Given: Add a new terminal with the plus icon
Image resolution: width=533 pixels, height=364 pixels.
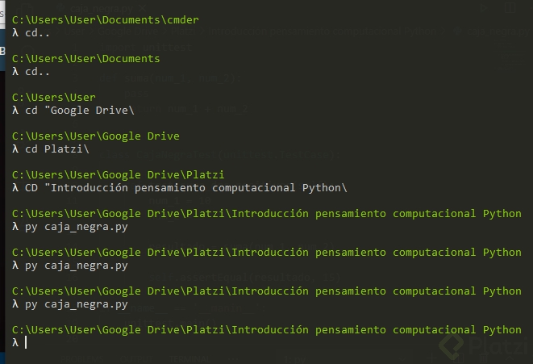Looking at the screenshot, I should [x=431, y=358].
